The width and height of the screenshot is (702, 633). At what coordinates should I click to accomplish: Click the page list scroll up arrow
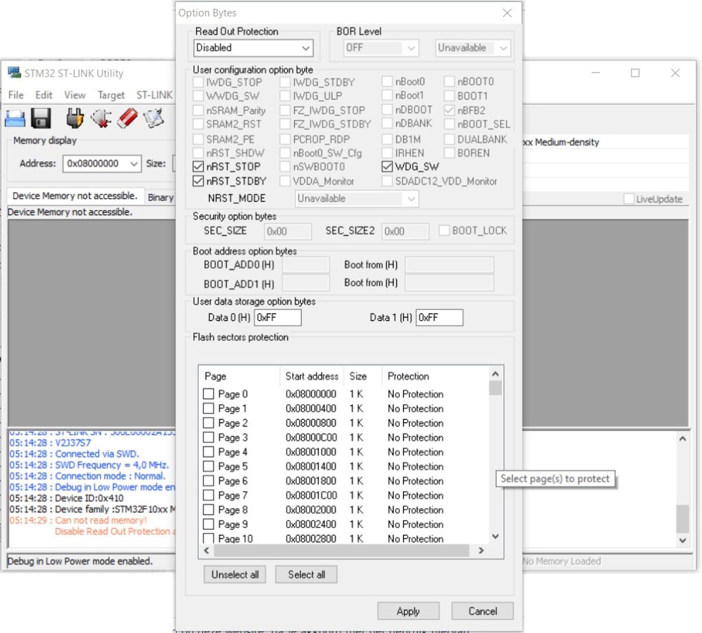click(495, 374)
